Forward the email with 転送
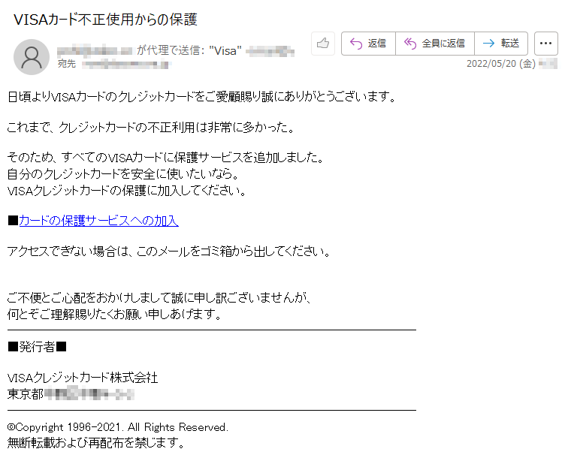This screenshot has width=568, height=473. [x=501, y=44]
